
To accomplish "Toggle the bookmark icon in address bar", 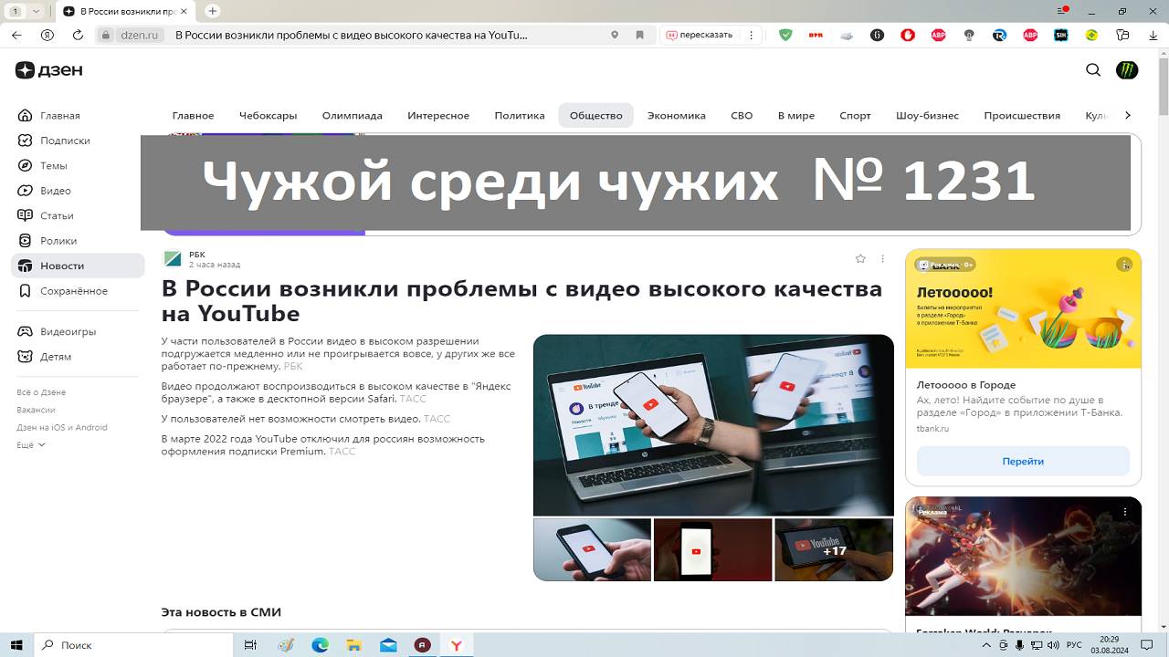I will (639, 35).
